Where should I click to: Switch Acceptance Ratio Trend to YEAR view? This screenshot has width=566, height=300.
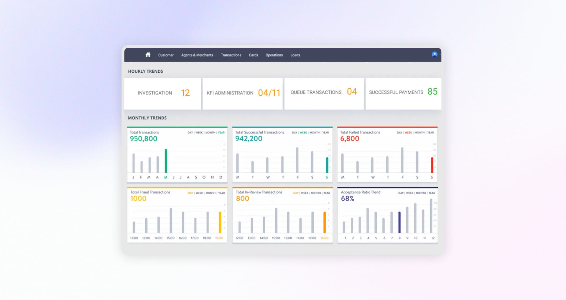pyautogui.click(x=431, y=193)
